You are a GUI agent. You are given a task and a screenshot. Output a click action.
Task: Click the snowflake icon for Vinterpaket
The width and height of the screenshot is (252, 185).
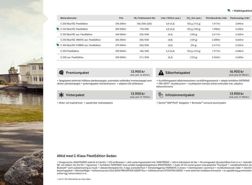point(61,95)
